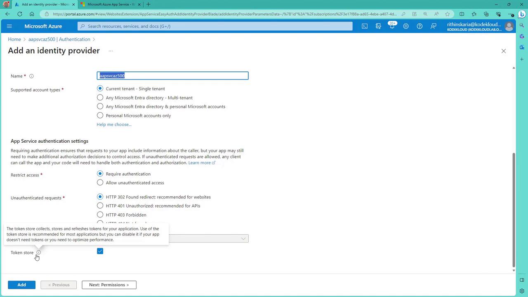Choose Allow unauthenticated access

pos(100,182)
